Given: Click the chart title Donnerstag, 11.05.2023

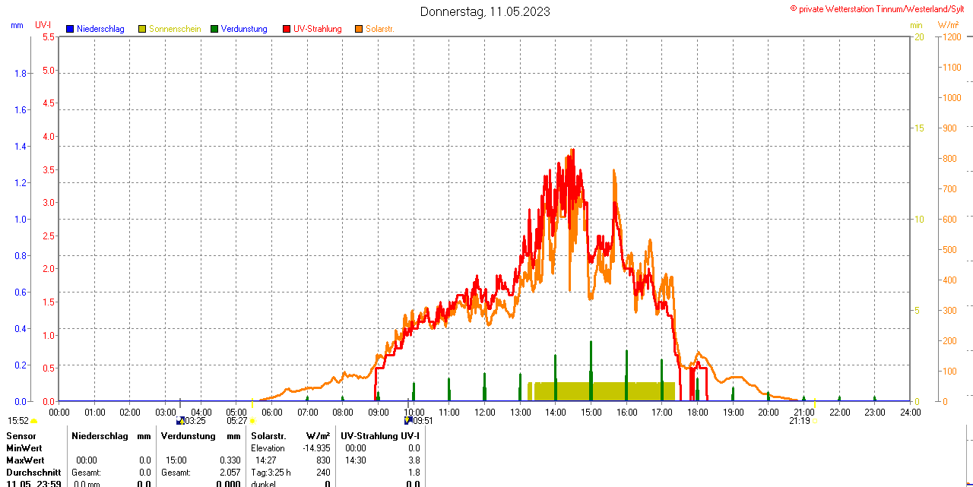Looking at the screenshot, I should (x=485, y=11).
